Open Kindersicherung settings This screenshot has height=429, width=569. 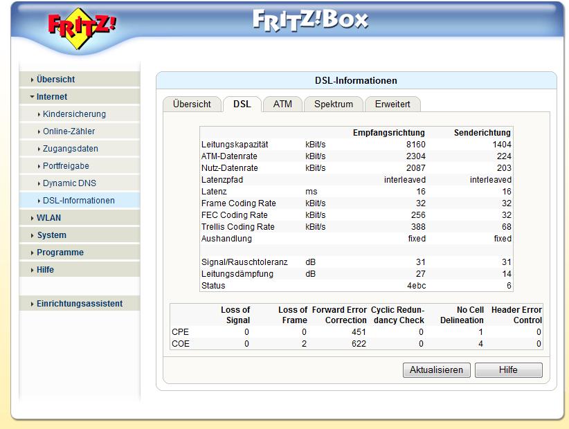[80, 114]
